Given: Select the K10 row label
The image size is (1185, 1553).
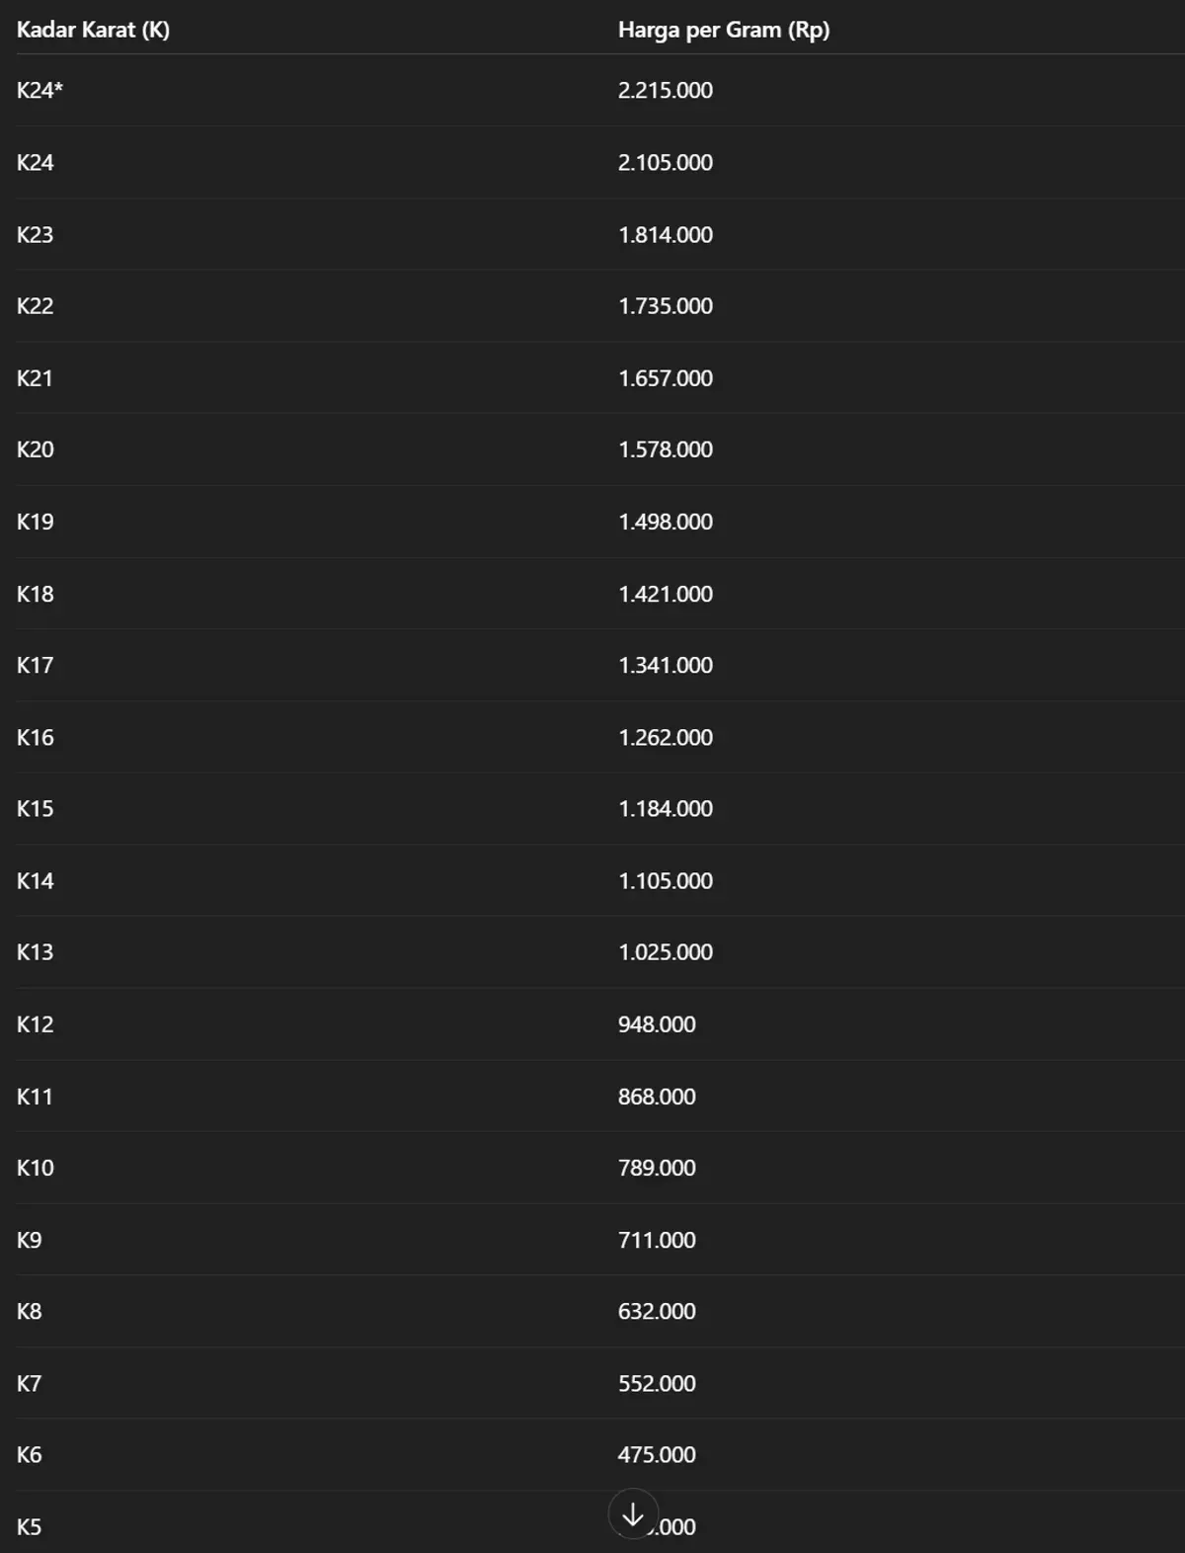Looking at the screenshot, I should (35, 1168).
